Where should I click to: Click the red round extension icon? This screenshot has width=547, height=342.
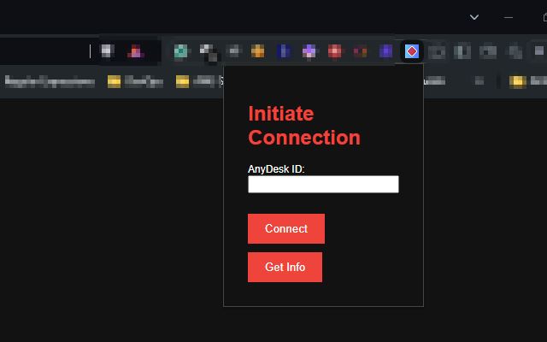[335, 51]
